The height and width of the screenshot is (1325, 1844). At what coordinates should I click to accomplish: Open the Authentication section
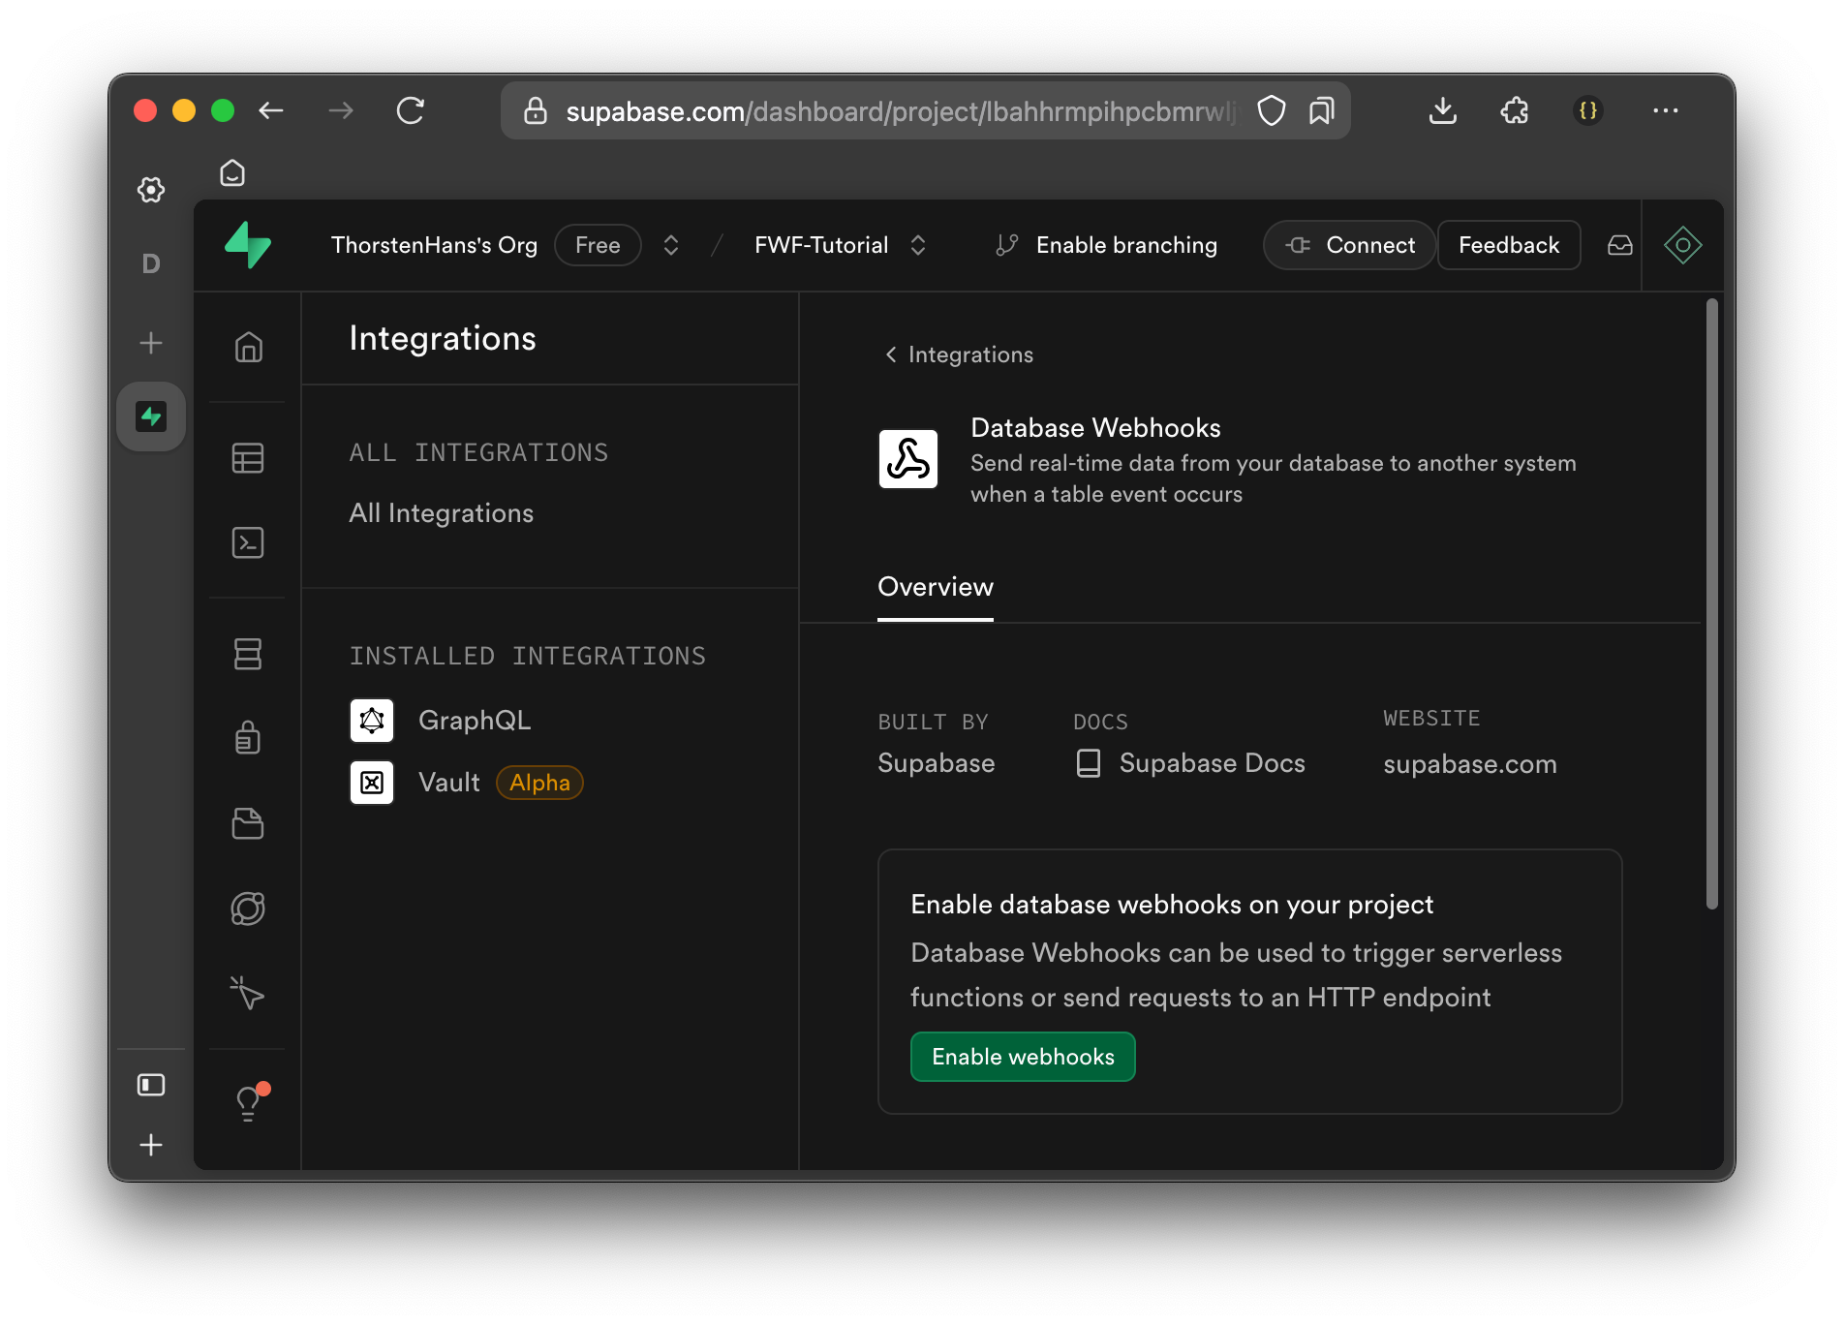pos(248,738)
